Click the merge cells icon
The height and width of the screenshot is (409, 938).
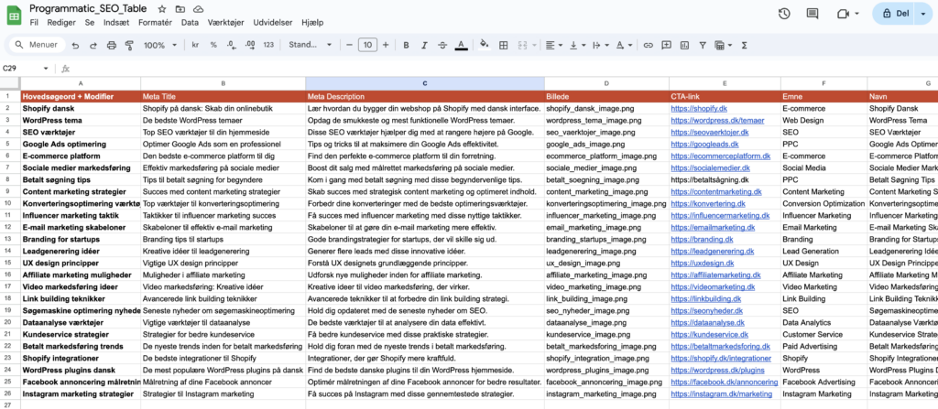click(521, 45)
